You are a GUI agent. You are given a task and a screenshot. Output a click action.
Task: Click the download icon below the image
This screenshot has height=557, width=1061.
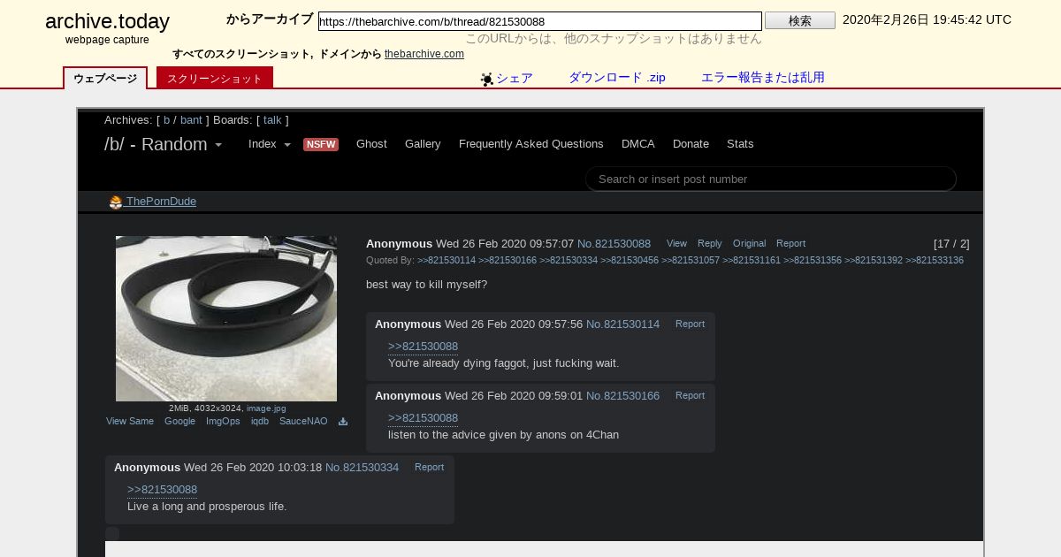343,422
